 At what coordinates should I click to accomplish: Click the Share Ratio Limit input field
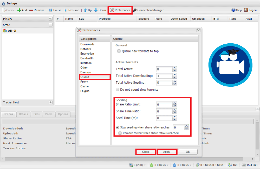(164, 104)
